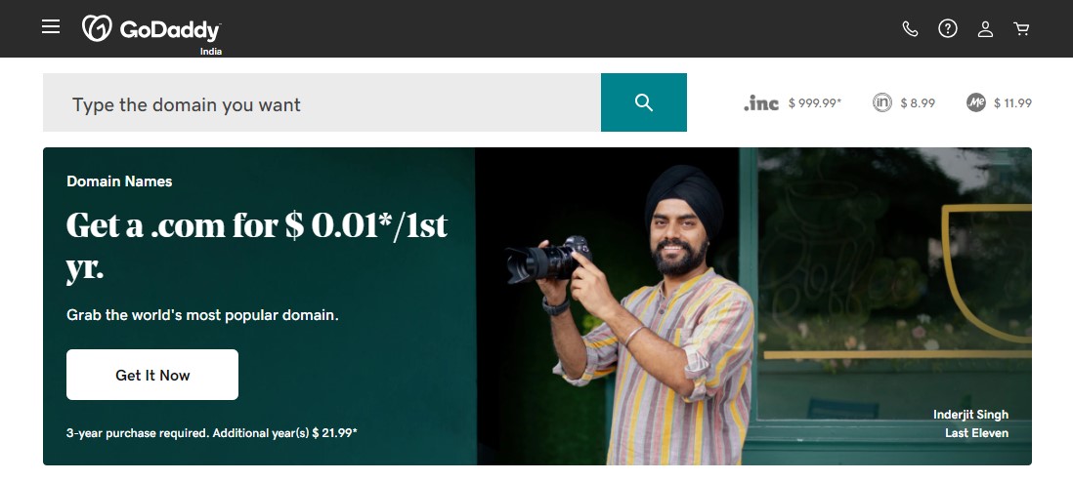Select the .in domain circle icon
This screenshot has height=481, width=1073.
point(882,102)
